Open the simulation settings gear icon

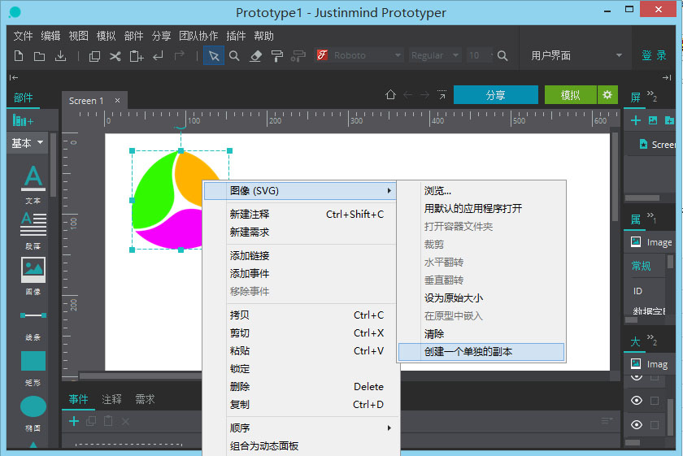point(607,95)
